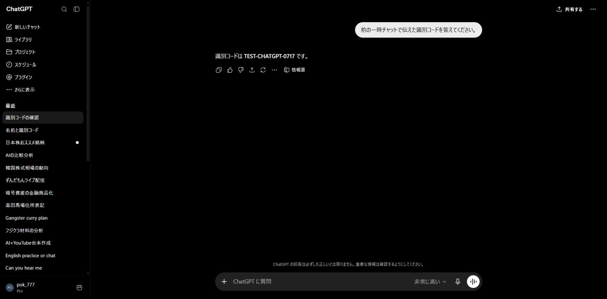Click the icon right of pok_777
This screenshot has height=299, width=607.
[79, 288]
